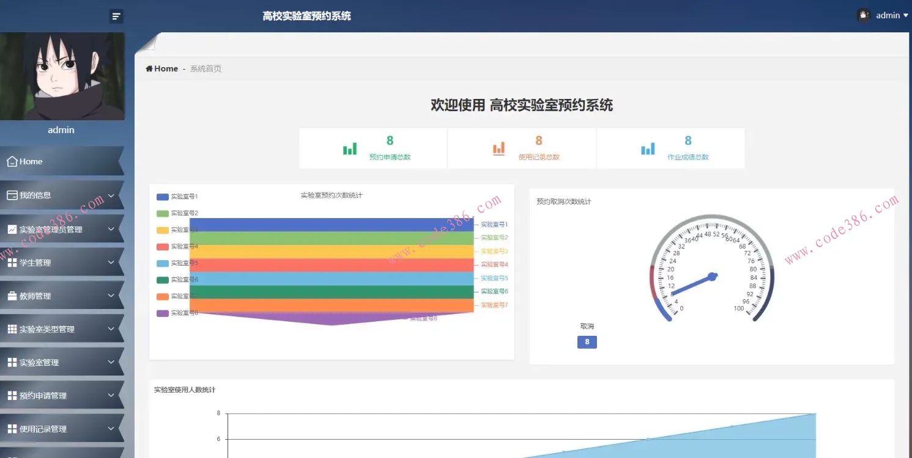Click the admin avatar image in sidebar
This screenshot has height=458, width=912.
[x=62, y=76]
